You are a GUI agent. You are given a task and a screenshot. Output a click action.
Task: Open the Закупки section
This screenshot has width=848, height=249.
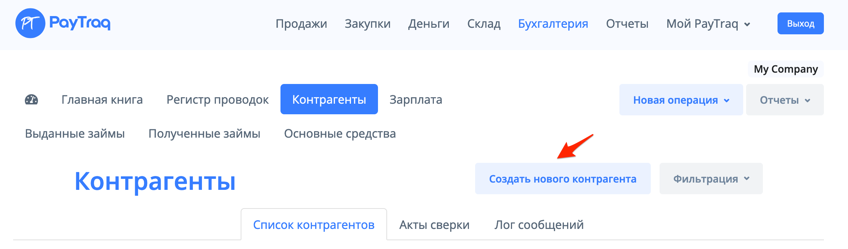tap(368, 23)
